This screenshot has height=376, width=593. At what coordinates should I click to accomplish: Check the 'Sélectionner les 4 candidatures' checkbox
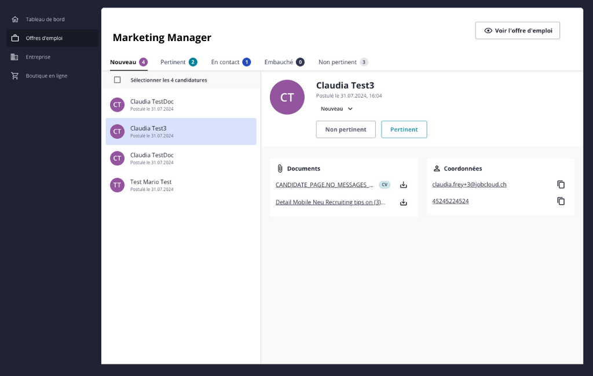[118, 80]
